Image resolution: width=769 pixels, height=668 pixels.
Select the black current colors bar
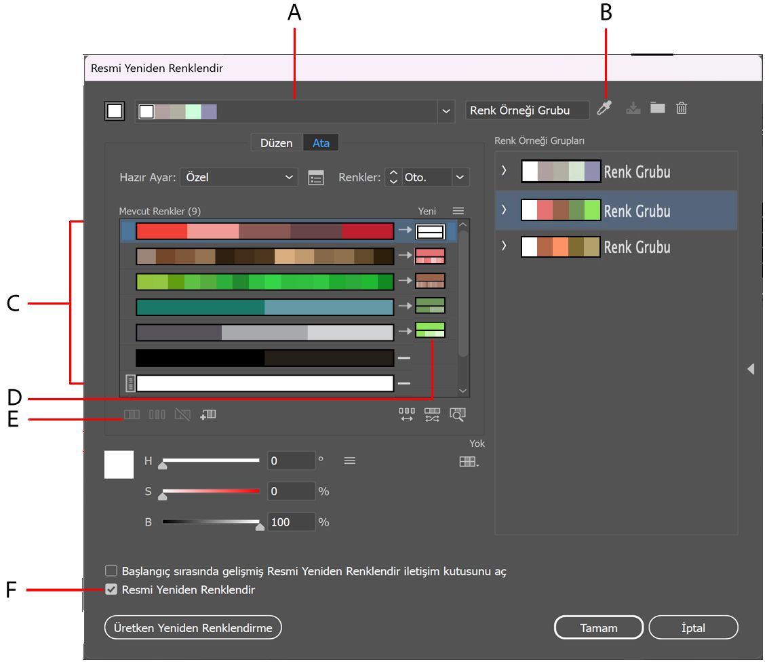point(265,358)
